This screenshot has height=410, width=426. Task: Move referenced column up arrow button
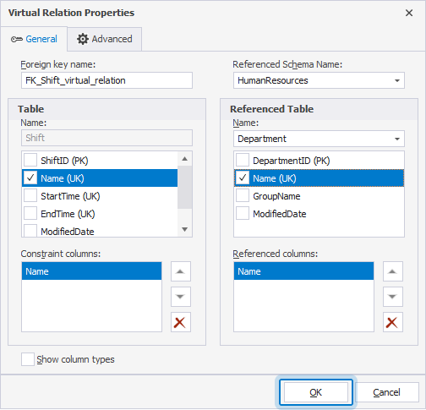(393, 271)
